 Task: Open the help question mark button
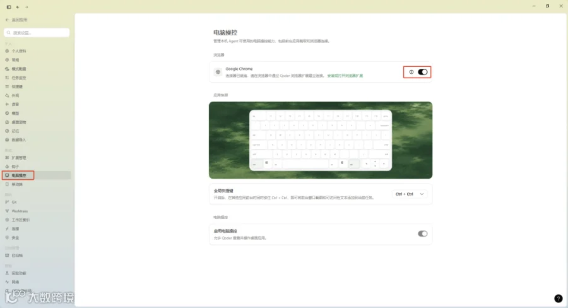pos(559,298)
